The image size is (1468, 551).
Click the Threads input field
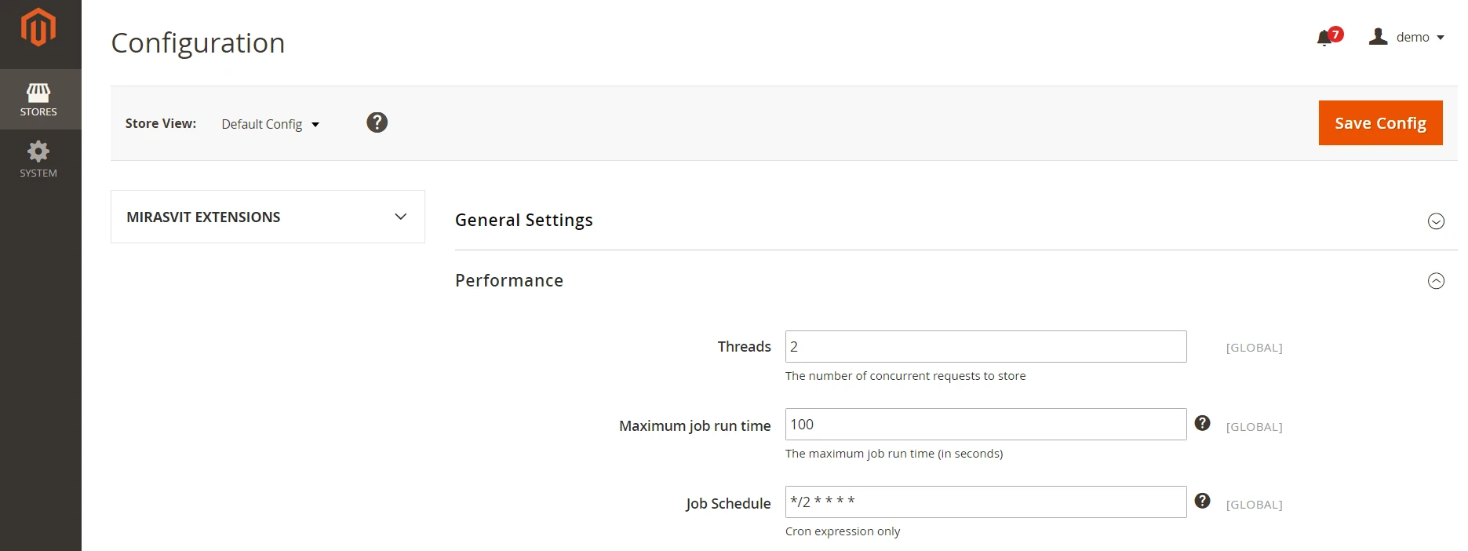[985, 346]
